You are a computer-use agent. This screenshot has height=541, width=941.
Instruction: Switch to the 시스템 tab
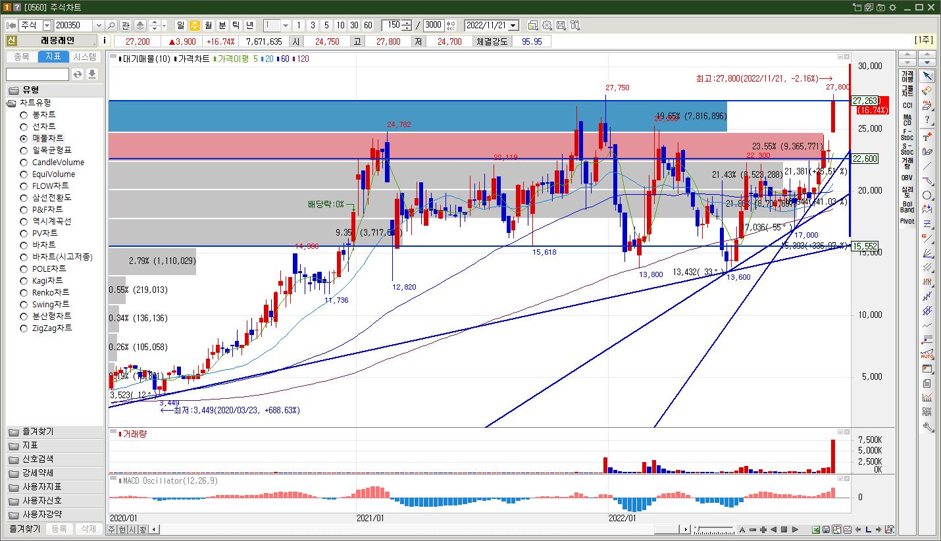(85, 57)
